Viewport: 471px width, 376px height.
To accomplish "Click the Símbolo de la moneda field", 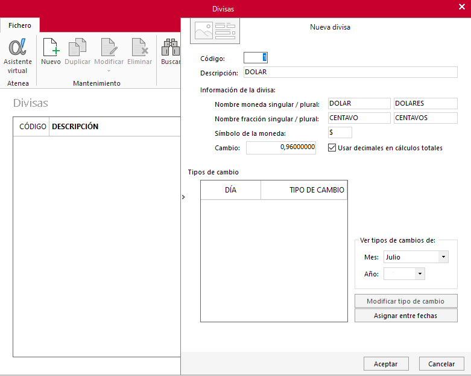I will (340, 132).
